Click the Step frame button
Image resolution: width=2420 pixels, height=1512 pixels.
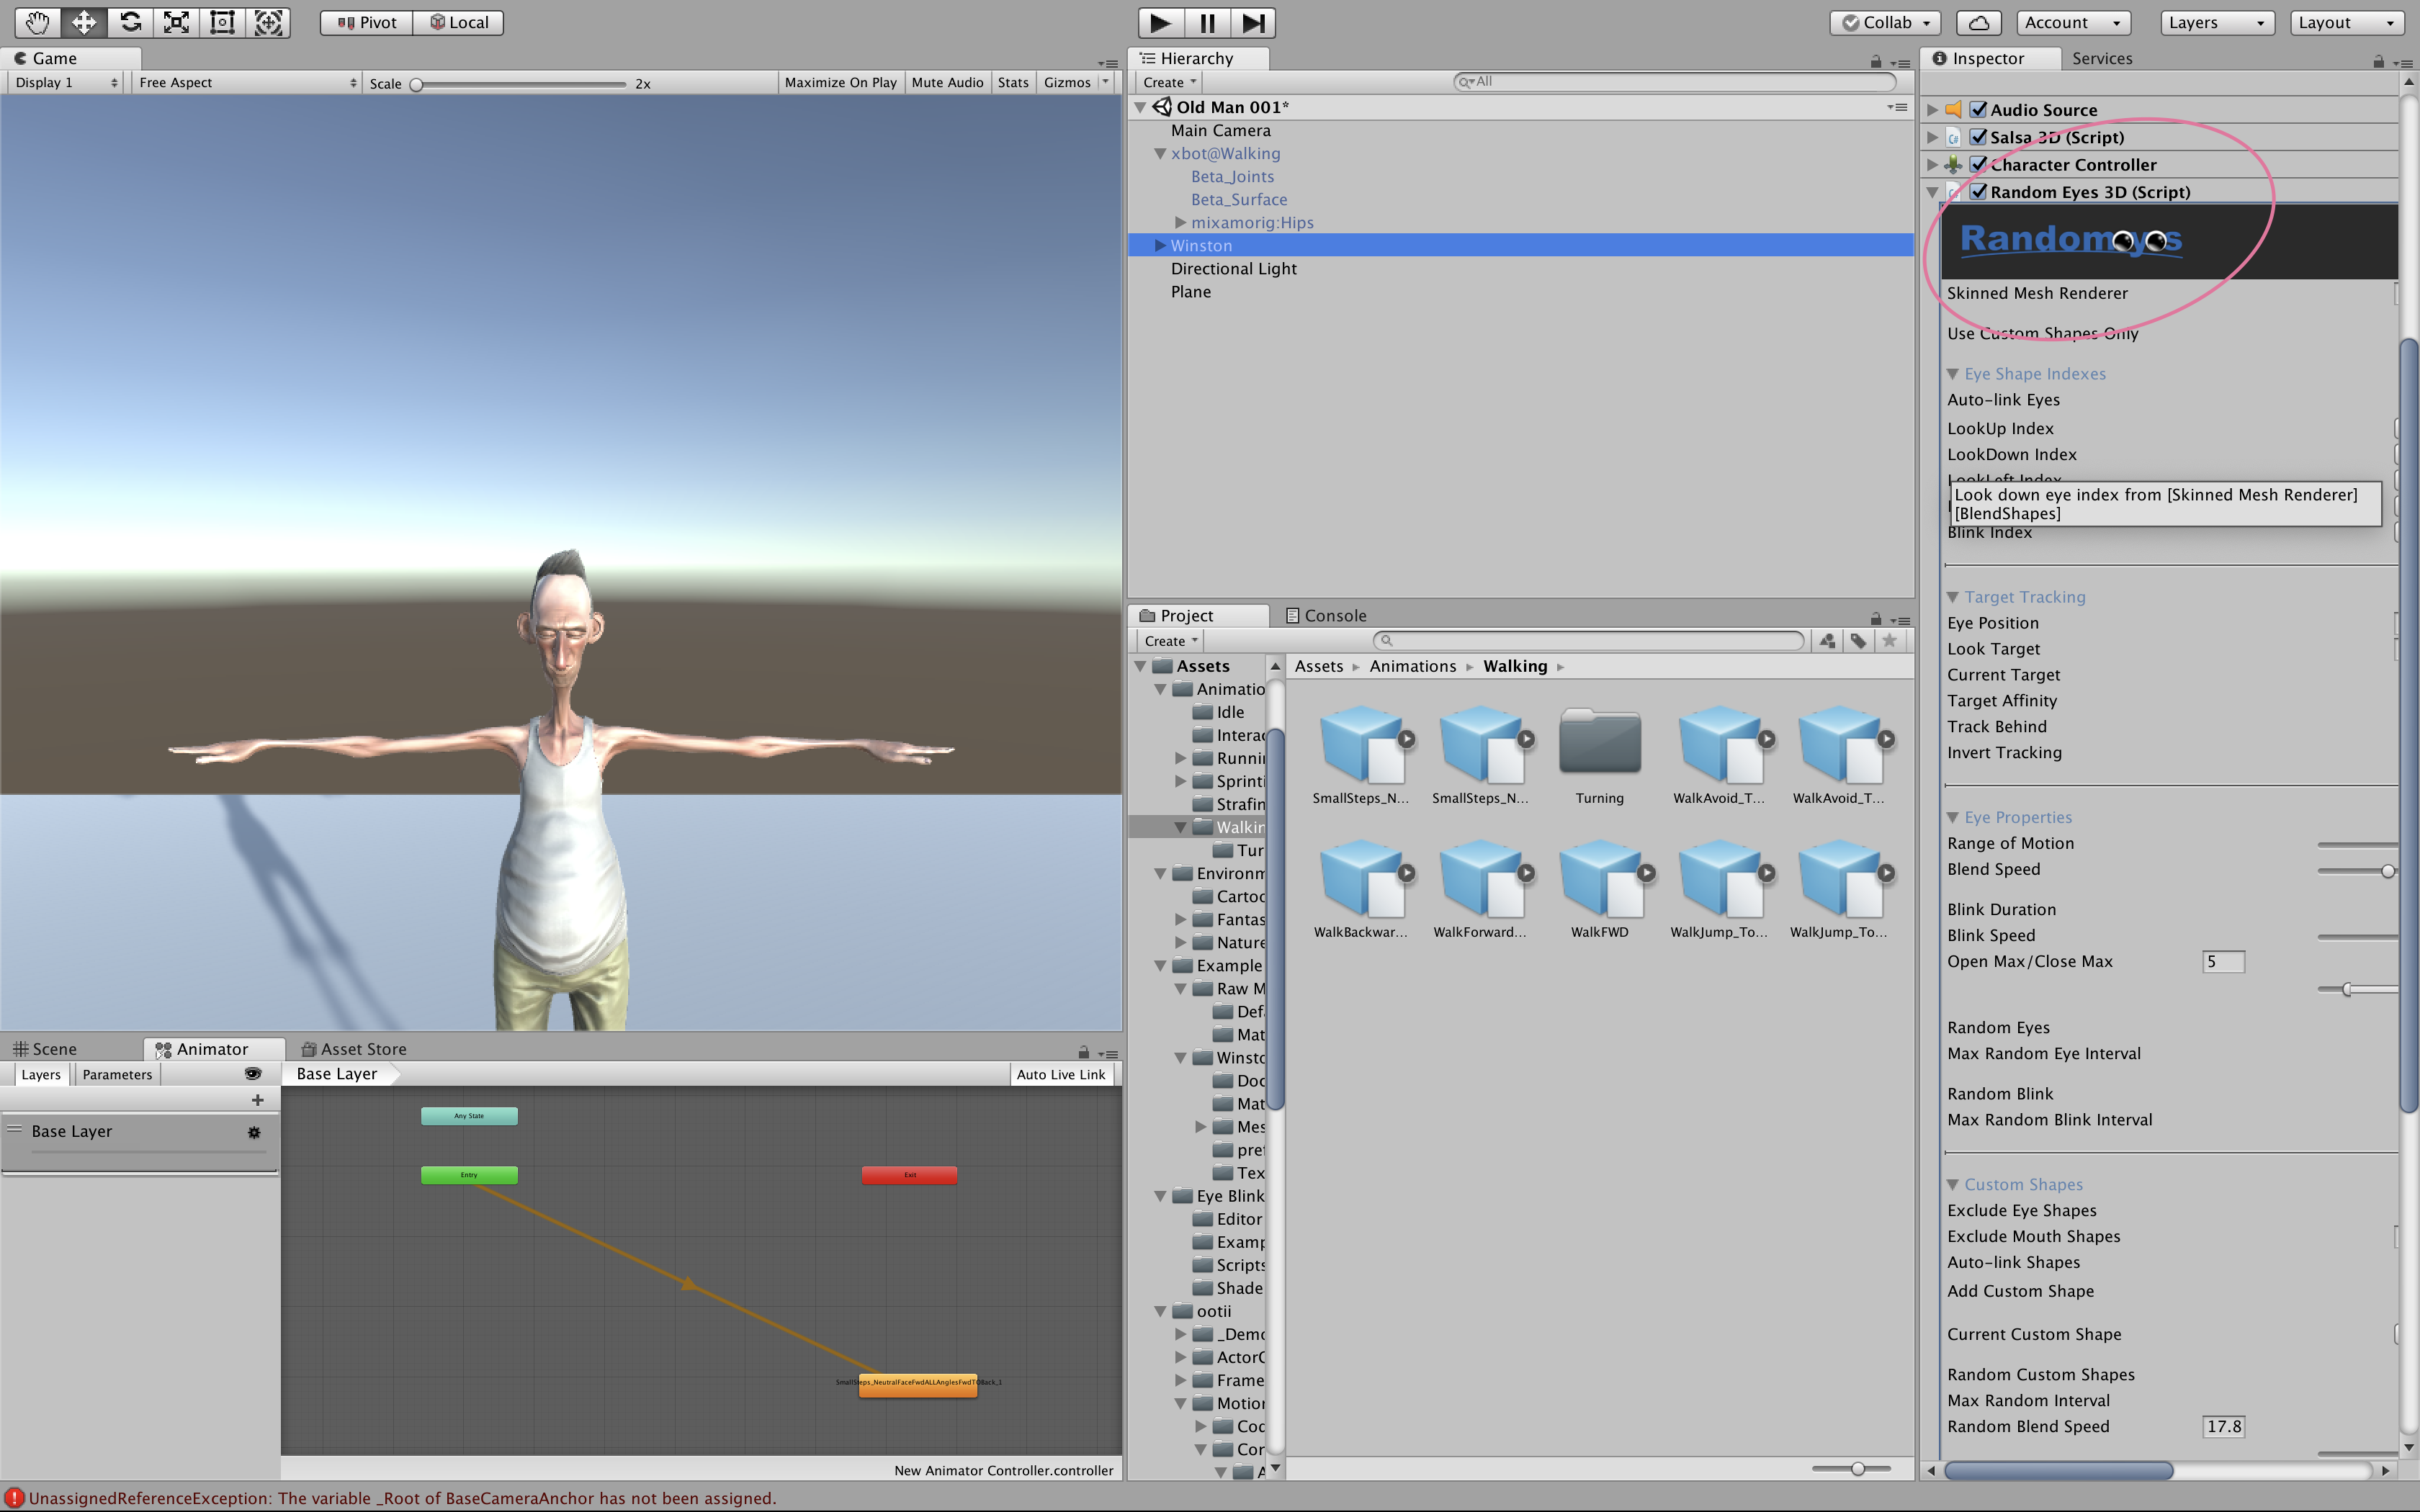(x=1254, y=22)
